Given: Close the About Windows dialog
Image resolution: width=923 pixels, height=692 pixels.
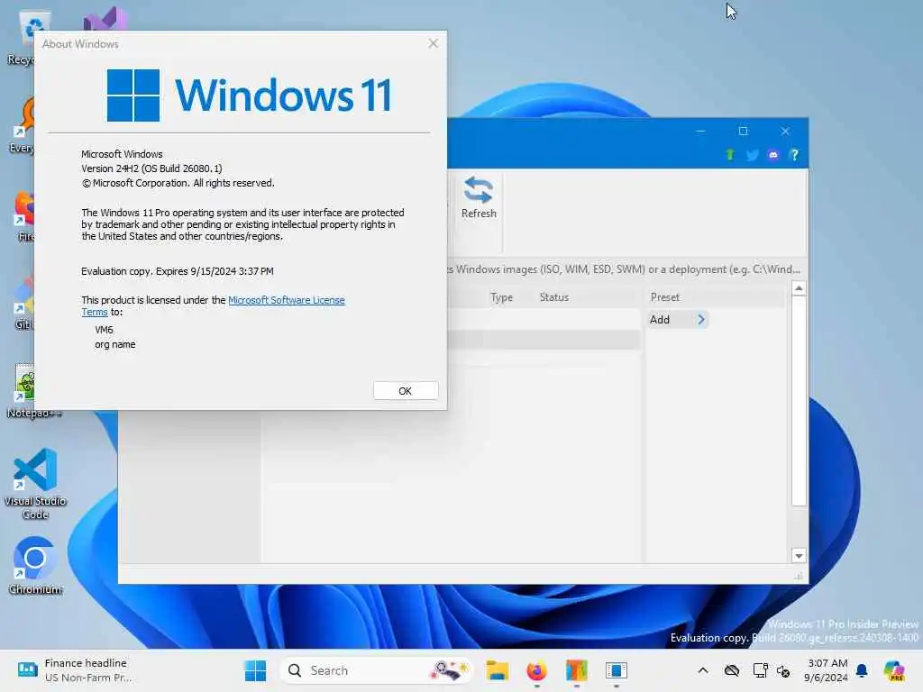Looking at the screenshot, I should pyautogui.click(x=434, y=43).
